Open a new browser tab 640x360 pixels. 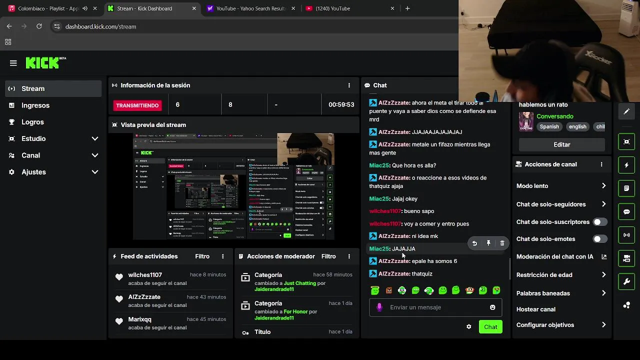[407, 8]
